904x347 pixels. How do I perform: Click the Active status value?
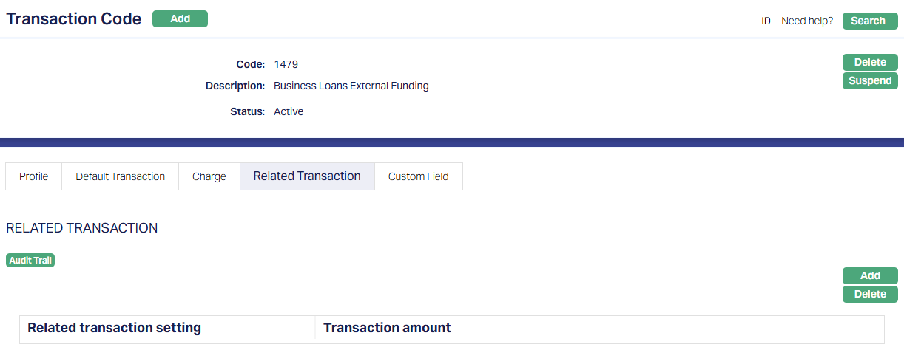click(289, 112)
